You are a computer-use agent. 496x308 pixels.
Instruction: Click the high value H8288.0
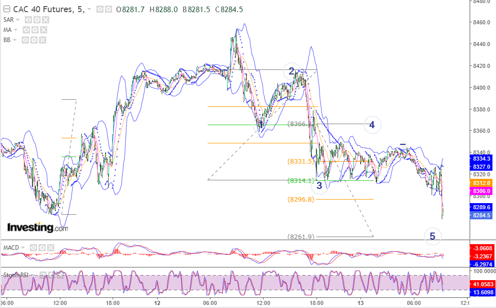click(163, 10)
